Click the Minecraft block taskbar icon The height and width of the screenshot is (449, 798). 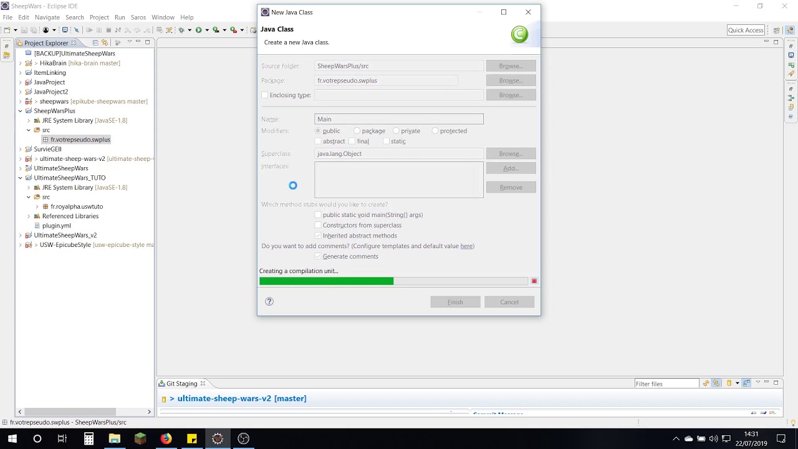coord(140,438)
